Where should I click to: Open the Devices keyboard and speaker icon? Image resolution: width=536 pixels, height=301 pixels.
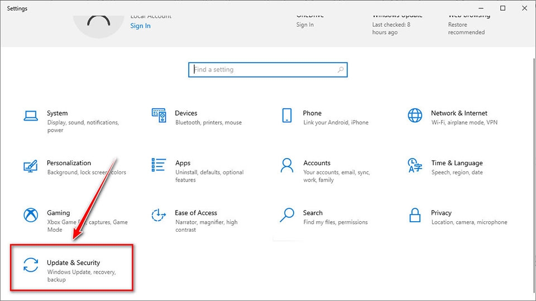[x=159, y=115]
